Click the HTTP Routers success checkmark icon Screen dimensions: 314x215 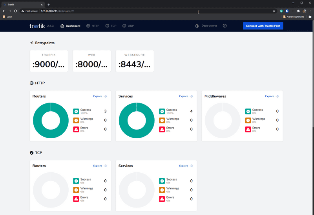(76, 112)
